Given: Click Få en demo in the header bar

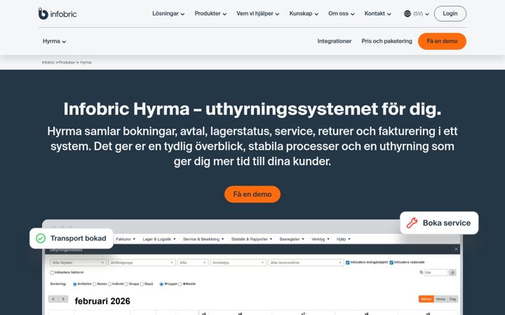Looking at the screenshot, I should (x=442, y=41).
